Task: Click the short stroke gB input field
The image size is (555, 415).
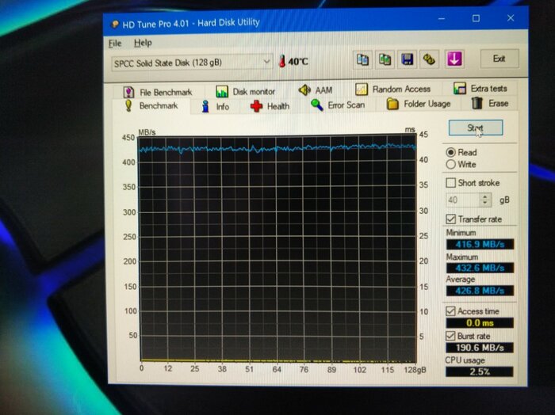Action: [463, 200]
